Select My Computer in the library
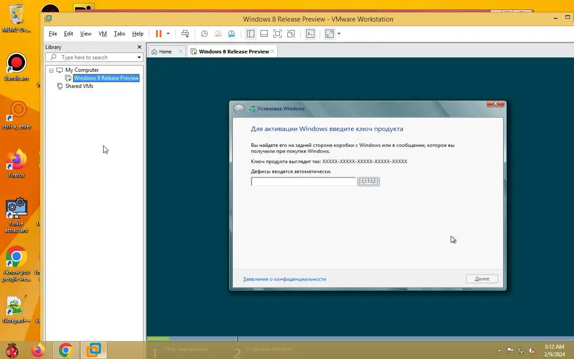Image resolution: width=574 pixels, height=359 pixels. [x=82, y=70]
